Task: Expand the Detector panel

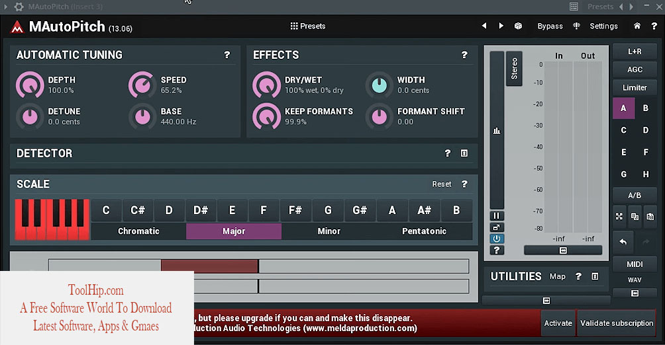Action: pyautogui.click(x=464, y=153)
